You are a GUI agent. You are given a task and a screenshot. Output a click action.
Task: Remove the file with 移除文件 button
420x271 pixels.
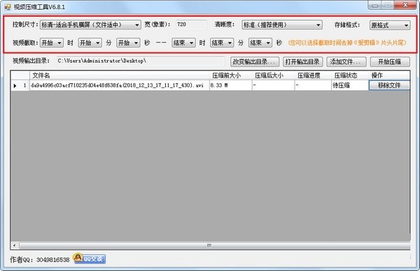tap(389, 85)
